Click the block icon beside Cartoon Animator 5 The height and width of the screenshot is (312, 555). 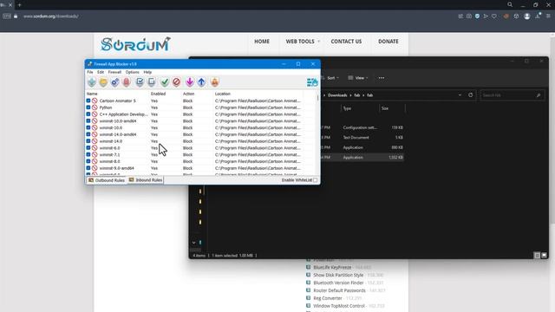[95, 101]
